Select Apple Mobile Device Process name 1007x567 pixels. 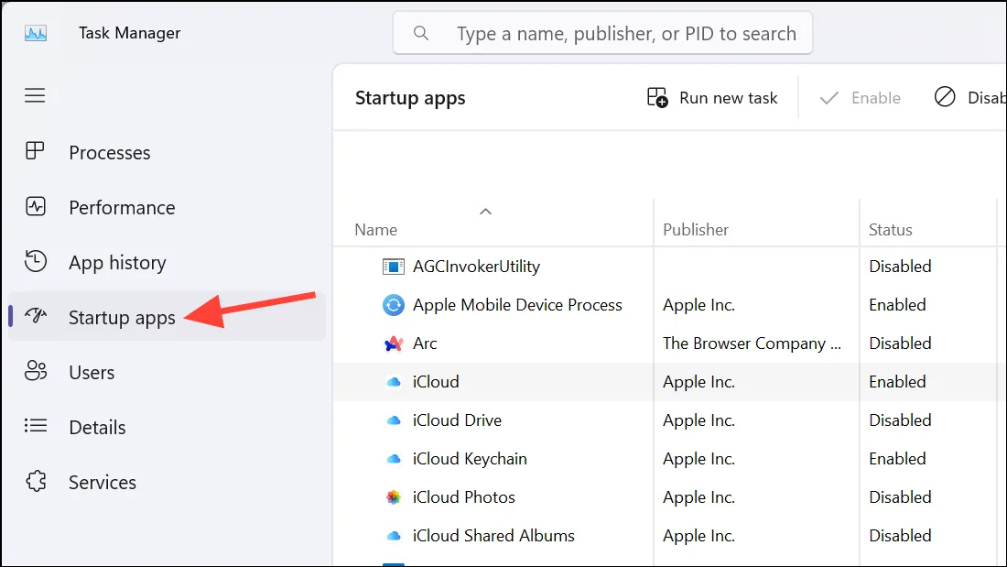coord(517,305)
